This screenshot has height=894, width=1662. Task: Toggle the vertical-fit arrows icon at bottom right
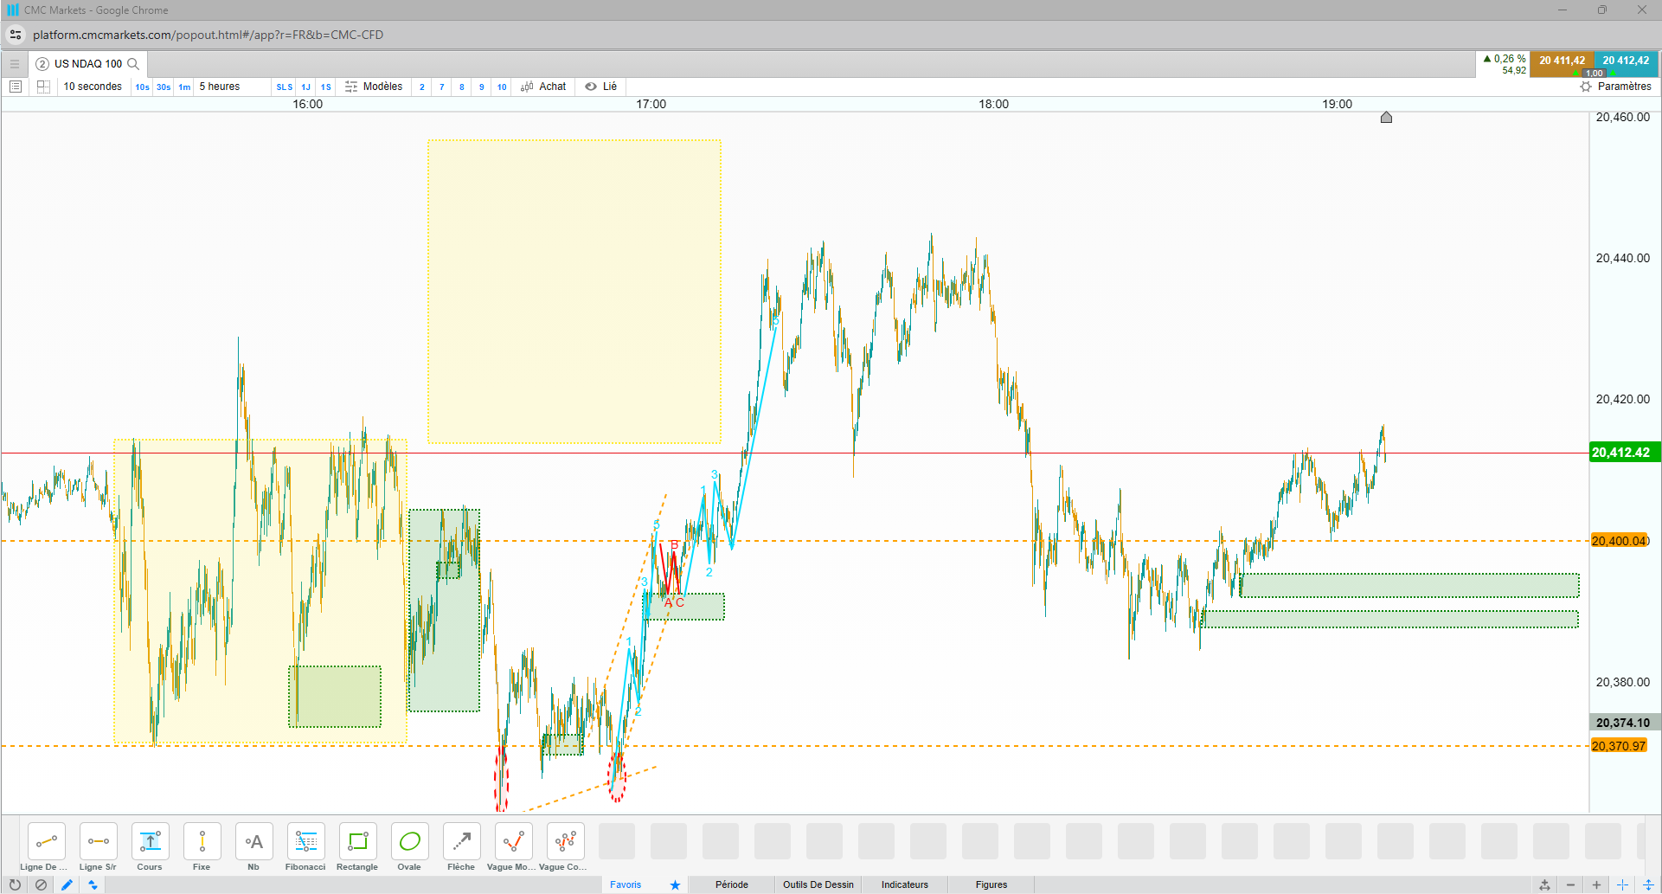pos(1648,884)
